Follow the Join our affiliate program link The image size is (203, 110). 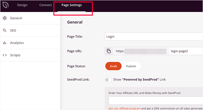coord(124,108)
